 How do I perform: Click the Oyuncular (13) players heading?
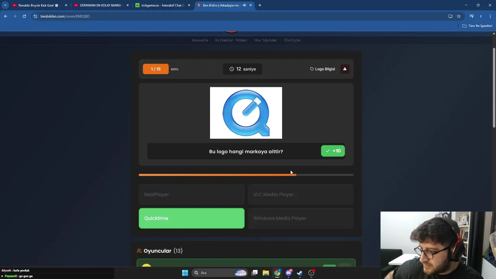pos(160,251)
